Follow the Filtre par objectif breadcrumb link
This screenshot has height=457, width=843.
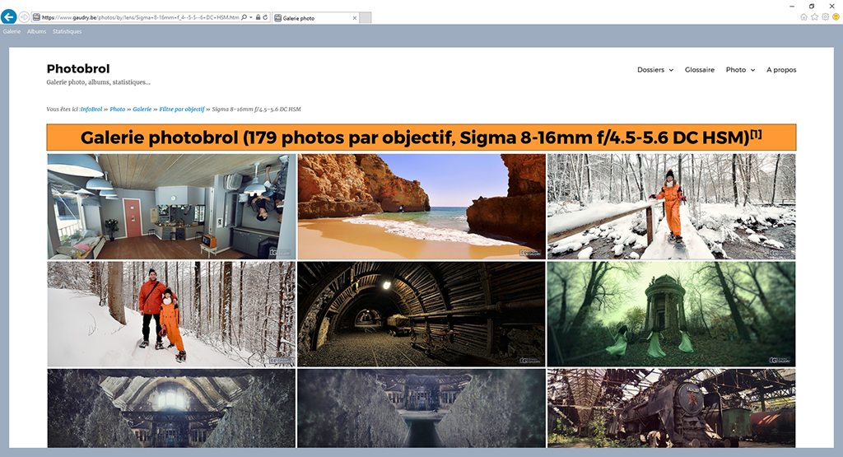click(x=182, y=110)
